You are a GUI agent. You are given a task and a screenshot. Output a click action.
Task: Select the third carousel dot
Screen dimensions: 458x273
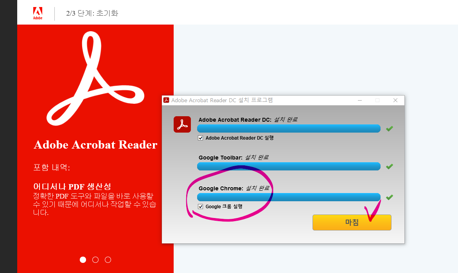[x=108, y=260]
